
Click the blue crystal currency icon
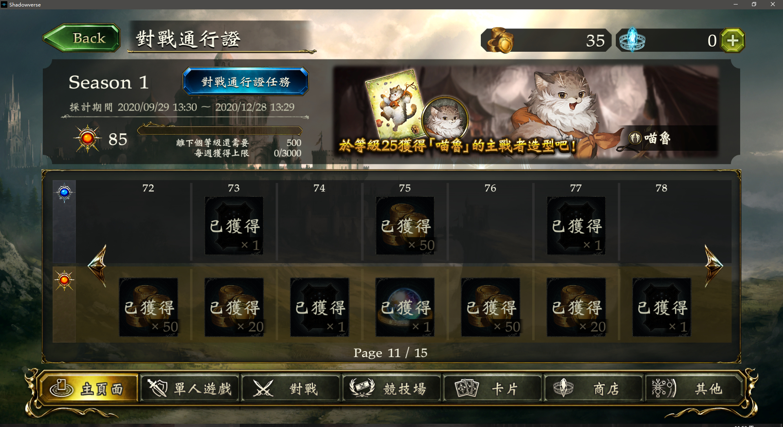[632, 40]
